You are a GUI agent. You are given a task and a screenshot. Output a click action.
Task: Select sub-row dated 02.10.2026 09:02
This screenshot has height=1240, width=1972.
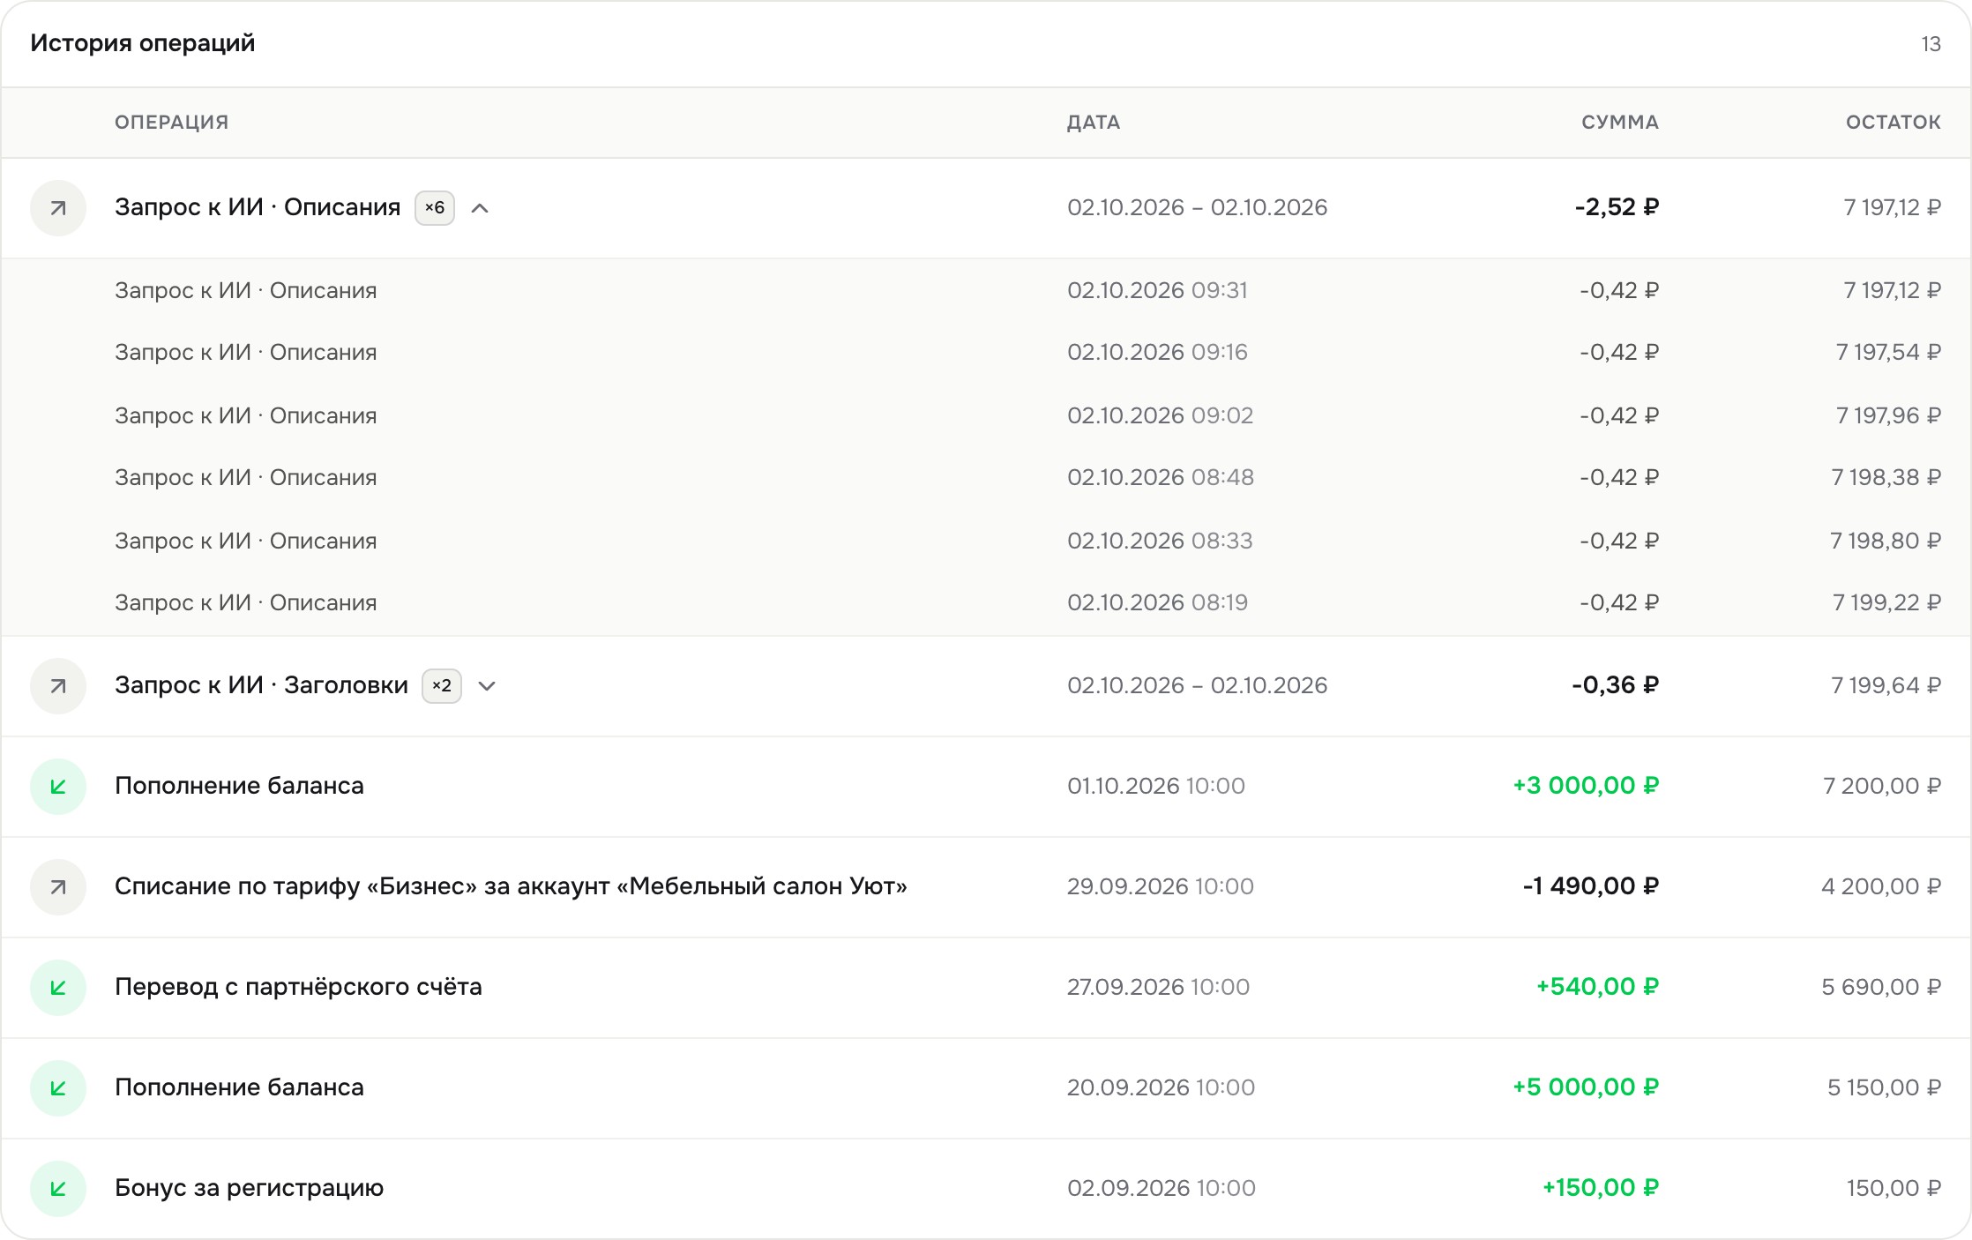pos(986,415)
